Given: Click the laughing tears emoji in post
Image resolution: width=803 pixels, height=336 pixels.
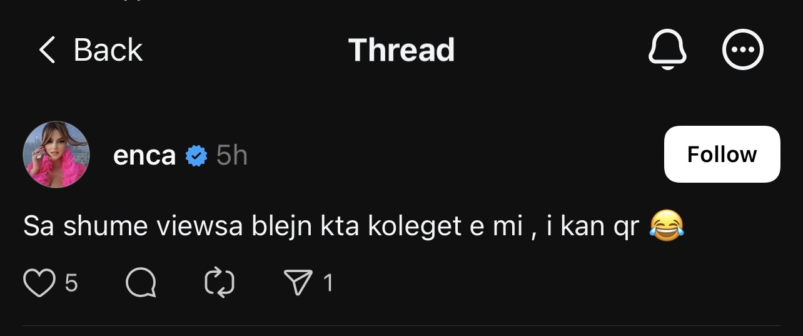Looking at the screenshot, I should [x=667, y=225].
